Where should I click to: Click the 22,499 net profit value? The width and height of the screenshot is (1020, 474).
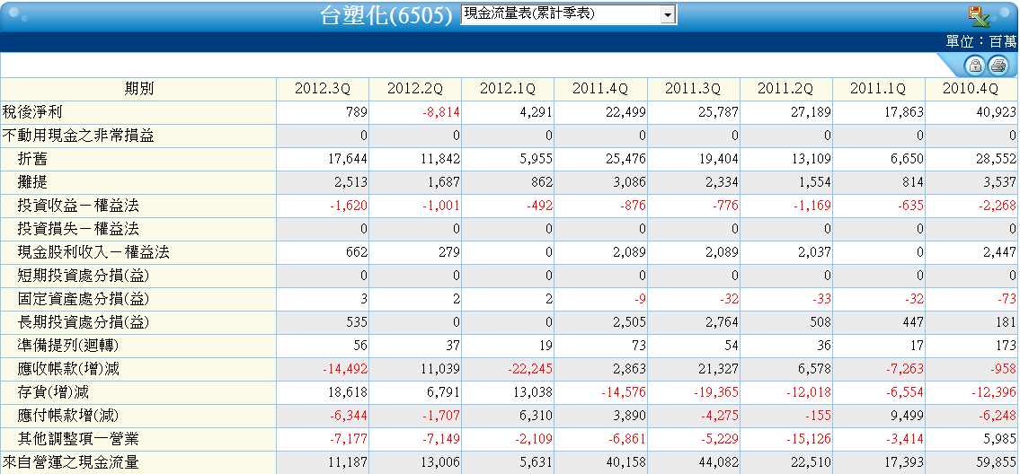click(625, 112)
